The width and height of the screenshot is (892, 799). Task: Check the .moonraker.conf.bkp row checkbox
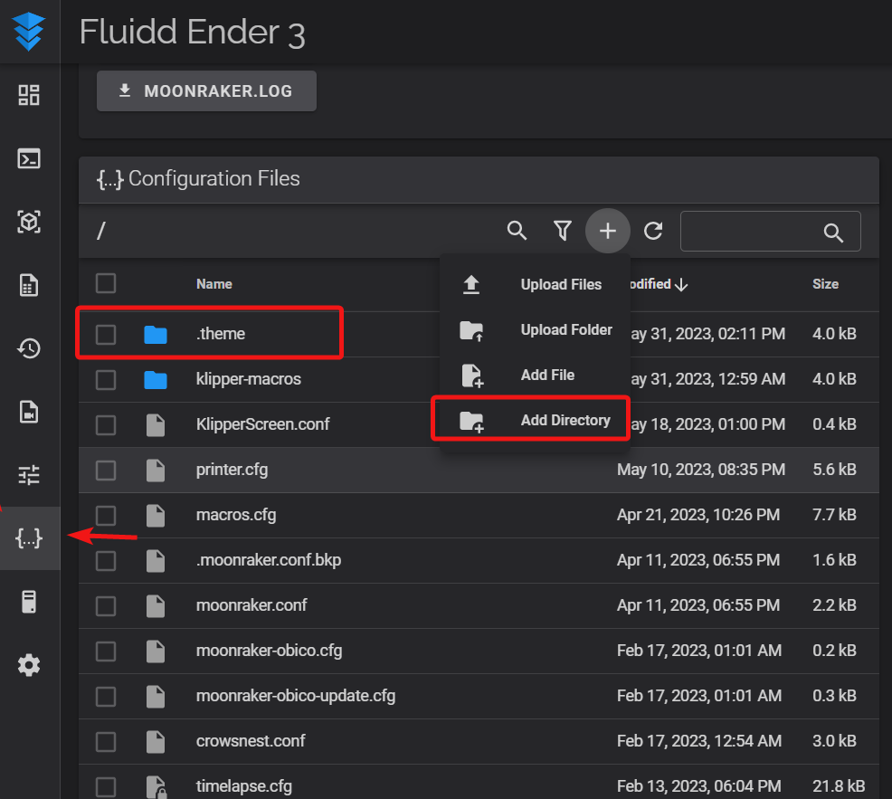pos(106,560)
